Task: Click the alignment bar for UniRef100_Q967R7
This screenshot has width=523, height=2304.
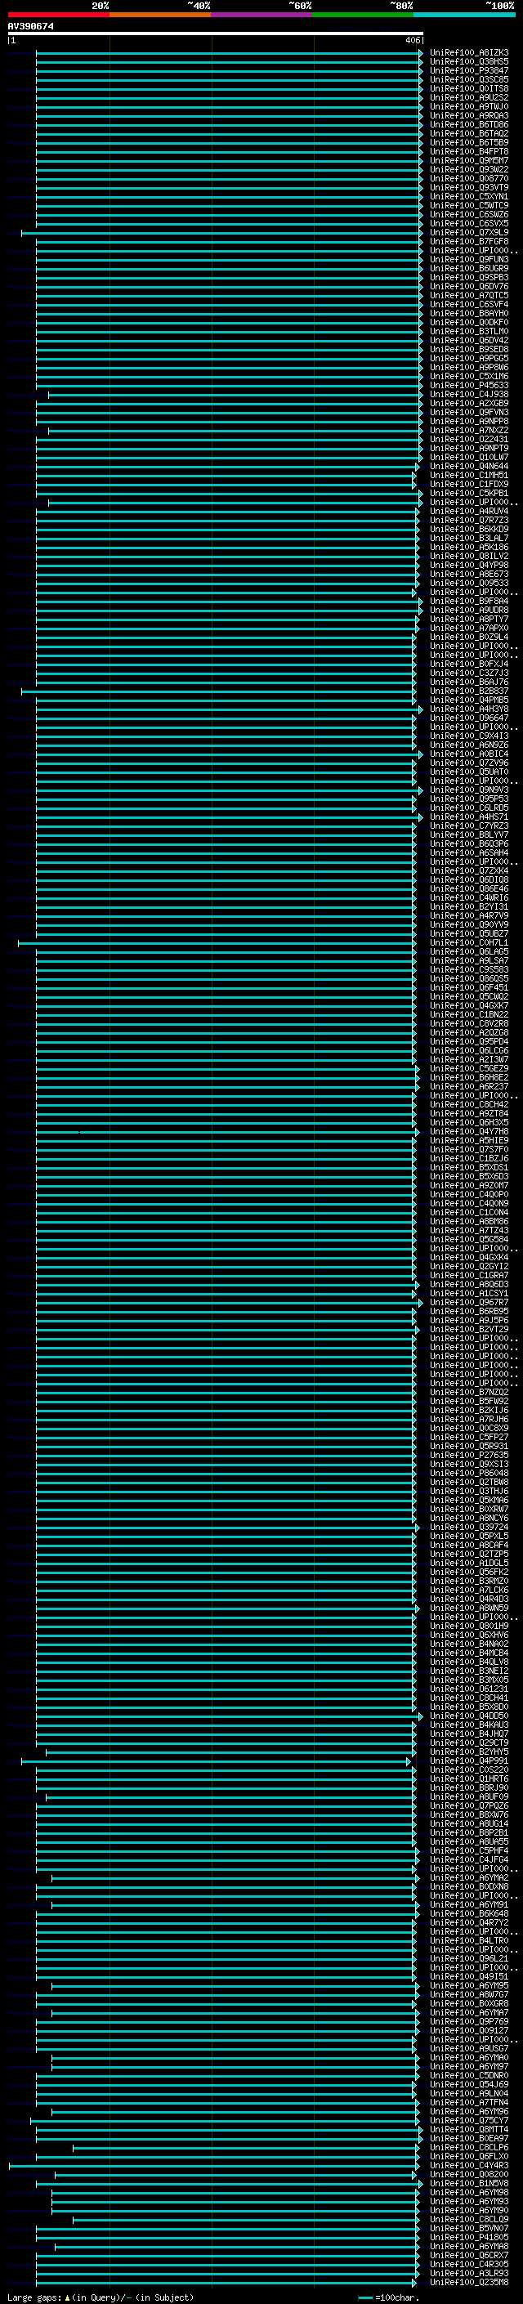Action: (x=229, y=1302)
